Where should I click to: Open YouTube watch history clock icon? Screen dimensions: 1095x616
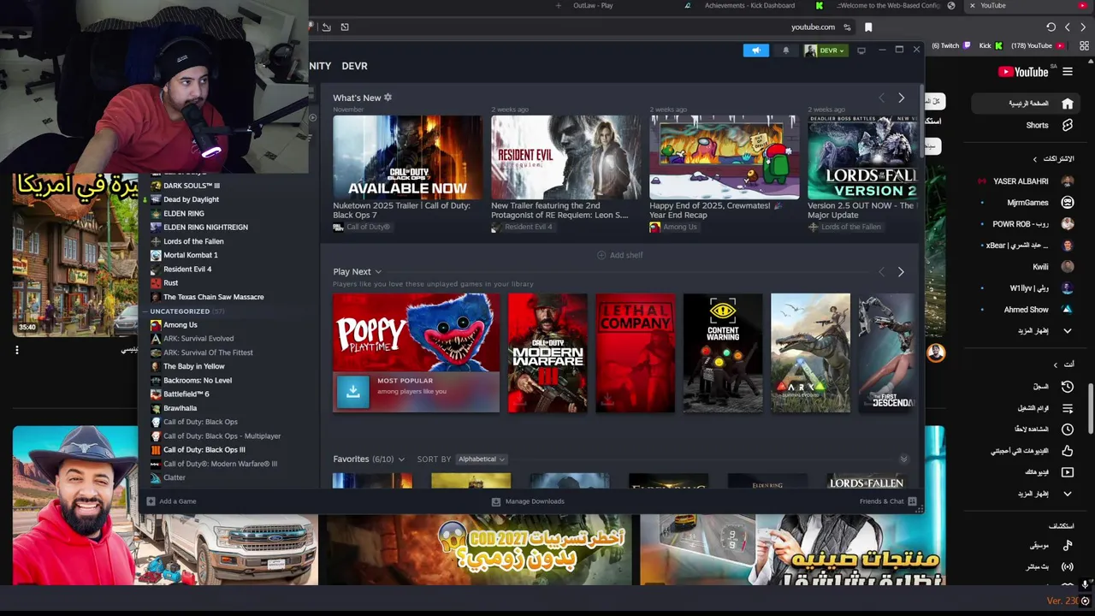coord(1067,387)
